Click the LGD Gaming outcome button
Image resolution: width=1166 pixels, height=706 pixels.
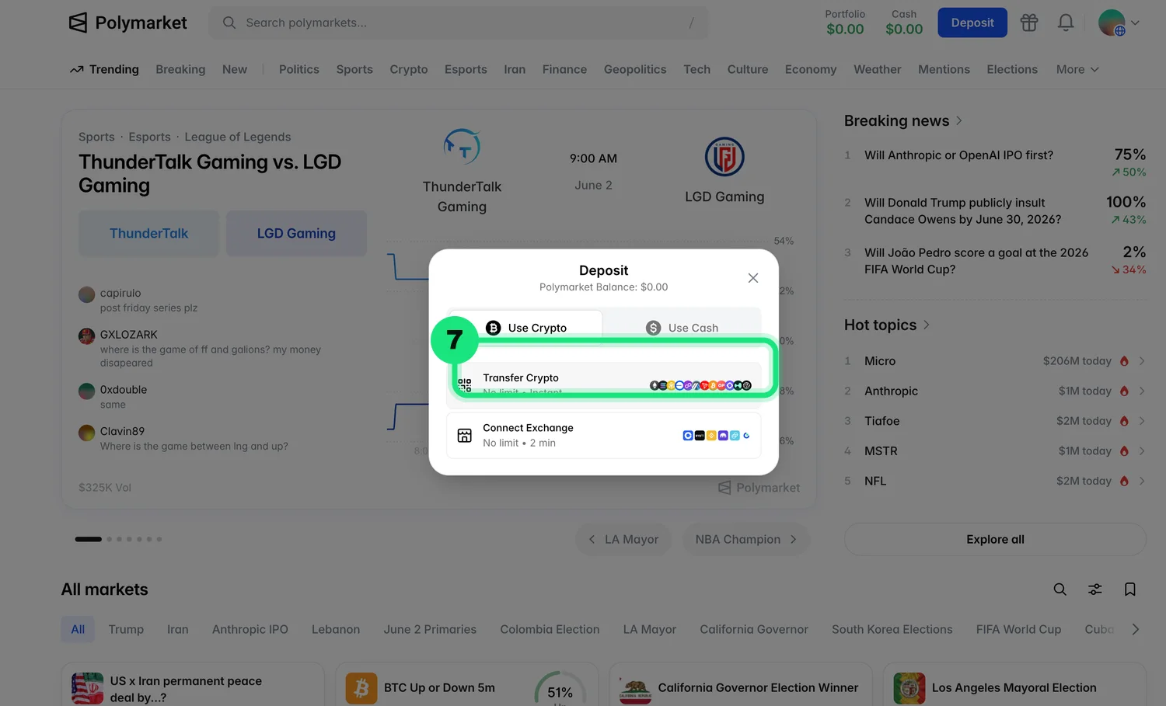[296, 233]
